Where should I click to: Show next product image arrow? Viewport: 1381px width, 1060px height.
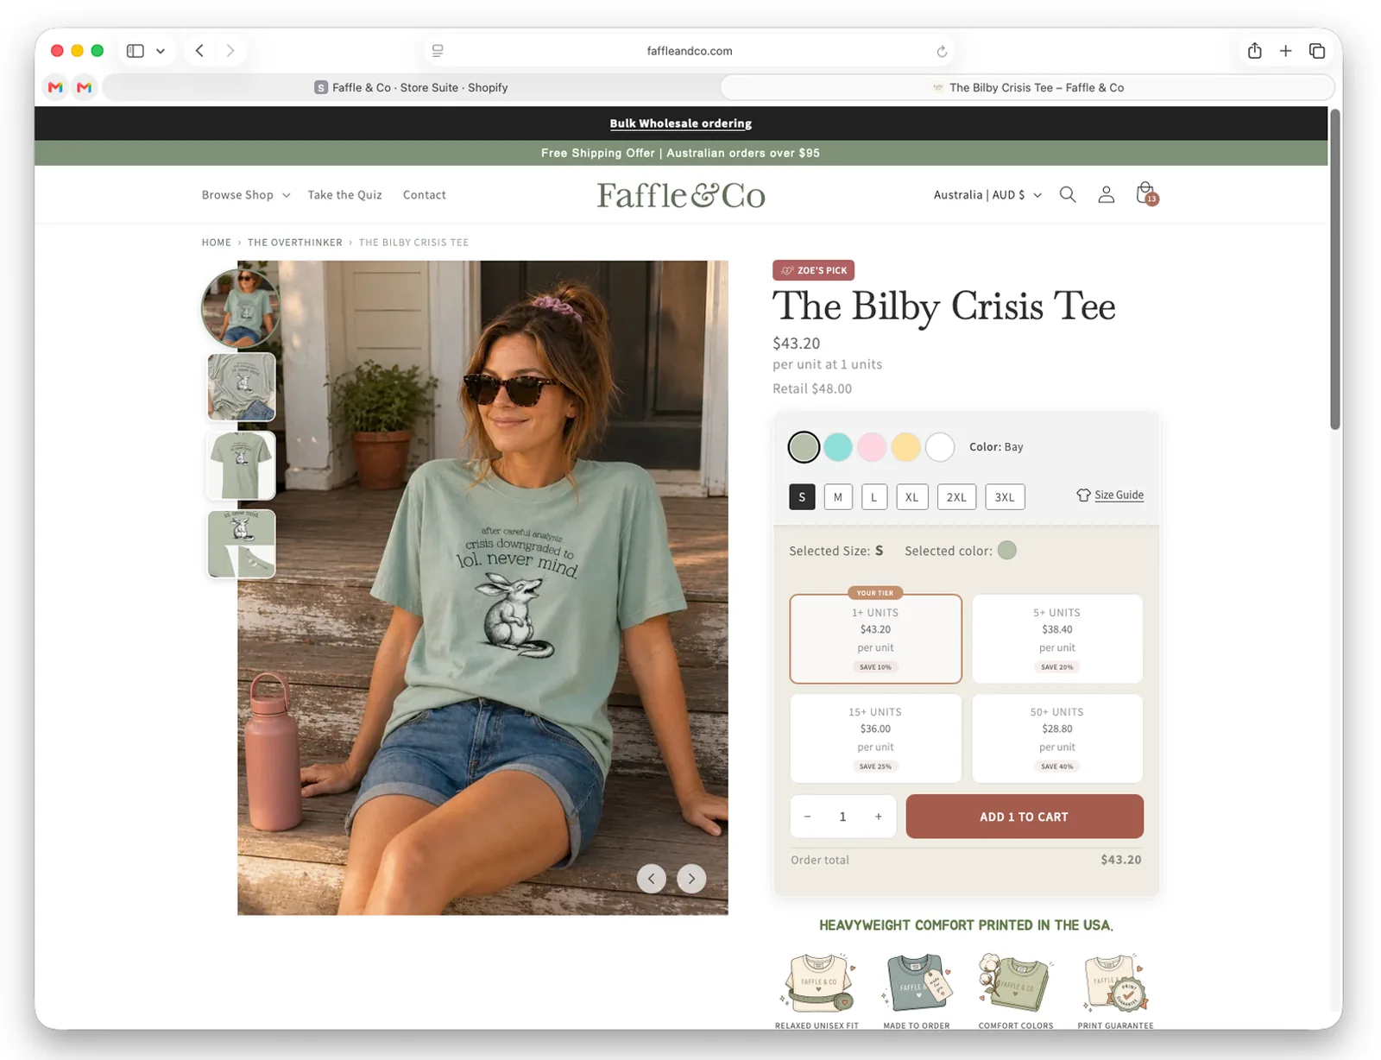pyautogui.click(x=691, y=879)
